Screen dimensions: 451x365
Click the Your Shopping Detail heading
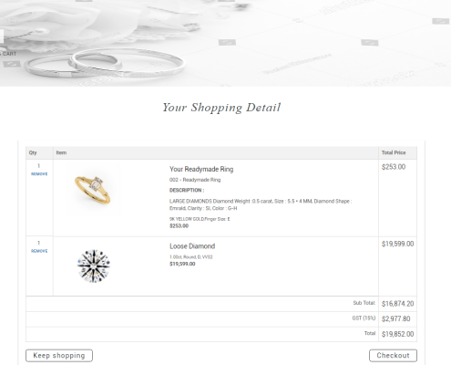(x=221, y=108)
